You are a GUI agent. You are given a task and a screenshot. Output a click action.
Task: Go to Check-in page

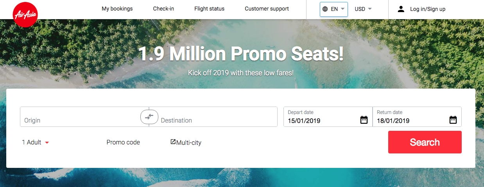(163, 9)
